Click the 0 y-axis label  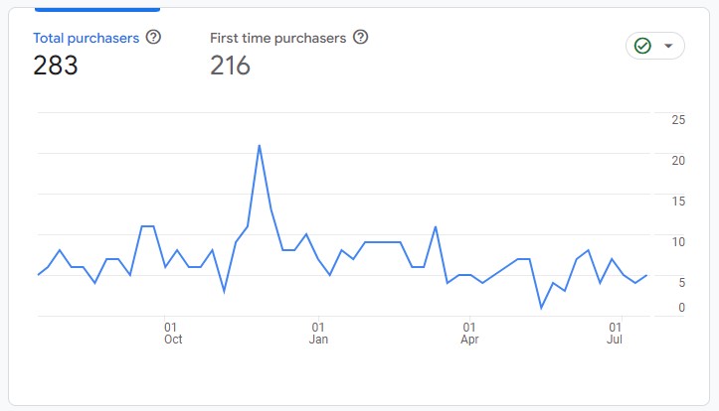tap(681, 308)
